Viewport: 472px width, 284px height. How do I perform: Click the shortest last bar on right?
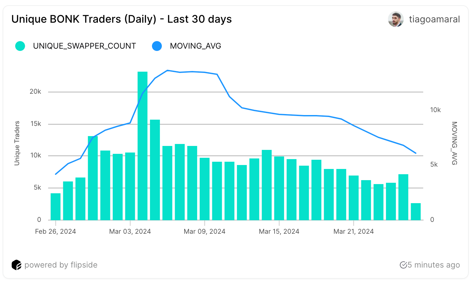tap(416, 211)
